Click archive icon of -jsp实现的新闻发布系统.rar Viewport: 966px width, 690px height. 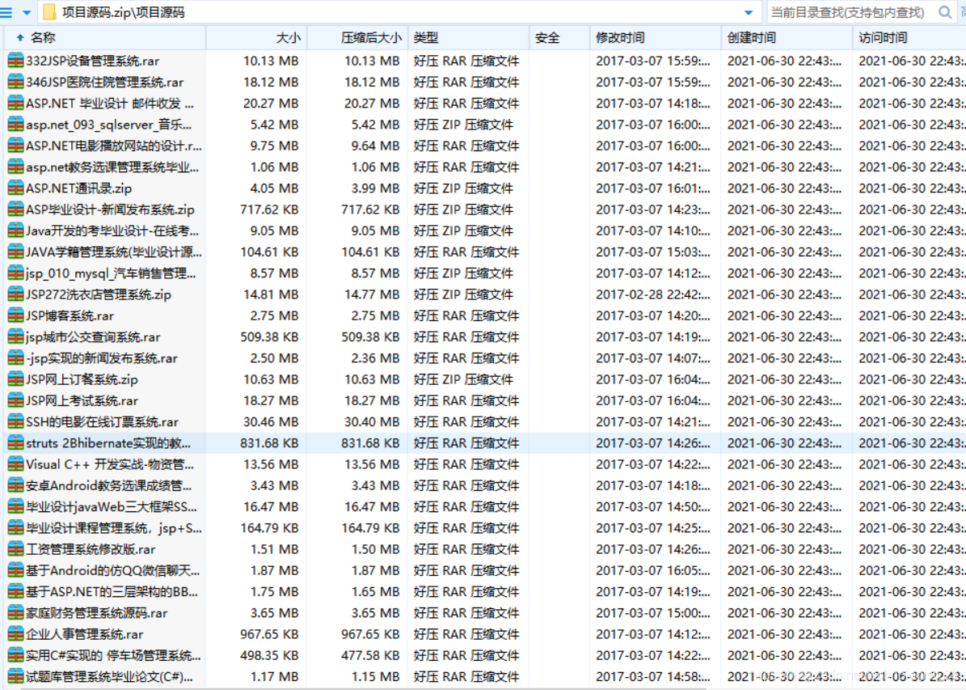15,358
